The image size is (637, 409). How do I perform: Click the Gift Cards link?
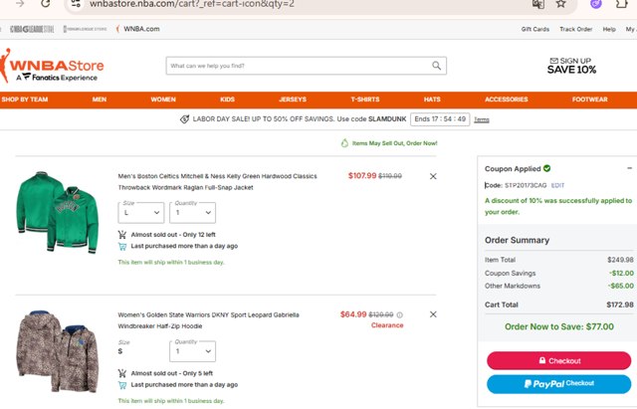(x=535, y=29)
